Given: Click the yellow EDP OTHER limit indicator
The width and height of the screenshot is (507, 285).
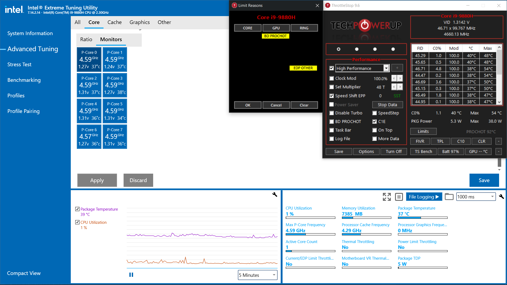Looking at the screenshot, I should [x=303, y=68].
